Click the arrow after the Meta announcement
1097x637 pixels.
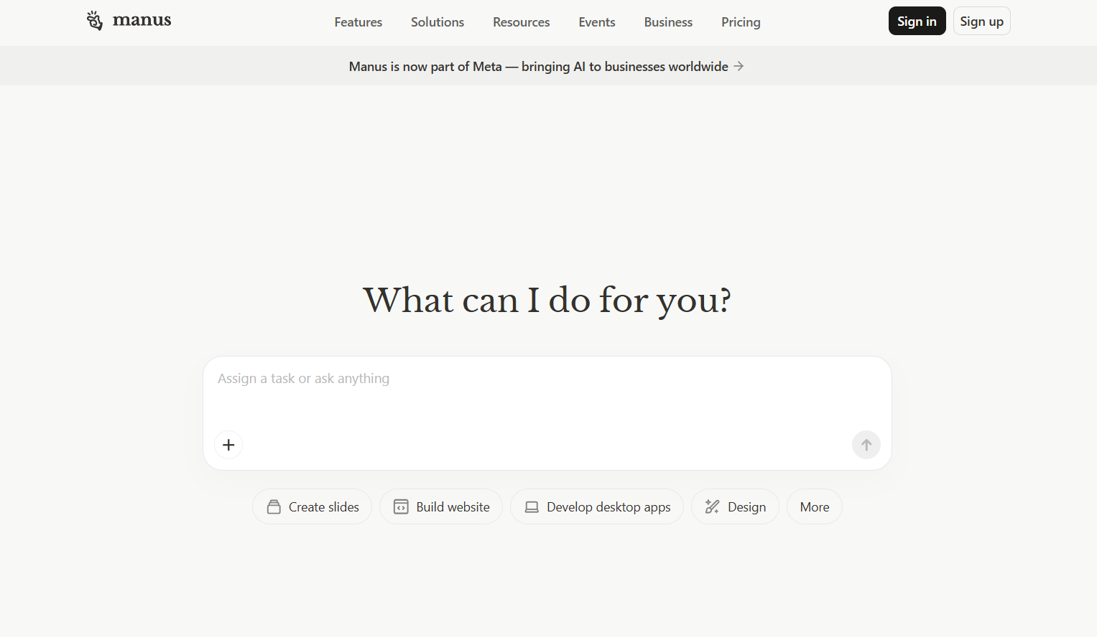(x=739, y=66)
